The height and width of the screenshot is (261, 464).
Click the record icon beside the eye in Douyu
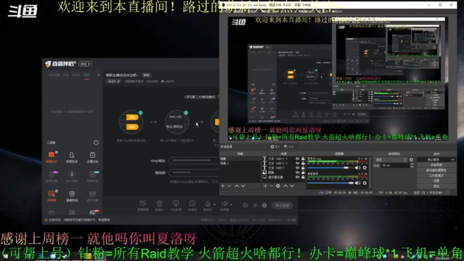(x=245, y=205)
